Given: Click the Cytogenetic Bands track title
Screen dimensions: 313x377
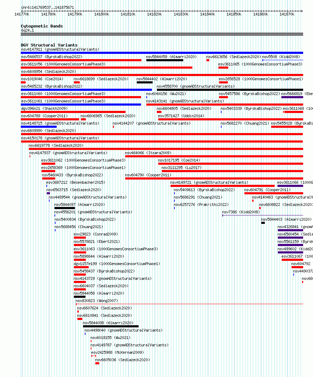Looking at the screenshot, I should [42, 26].
